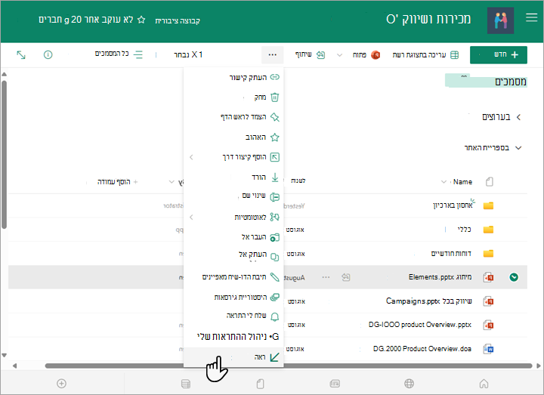Select the last ראה menu item
Screen dimensions: 544x395
coord(233,357)
